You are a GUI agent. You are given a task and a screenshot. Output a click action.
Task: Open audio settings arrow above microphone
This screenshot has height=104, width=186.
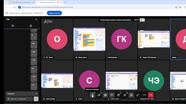[94, 93]
